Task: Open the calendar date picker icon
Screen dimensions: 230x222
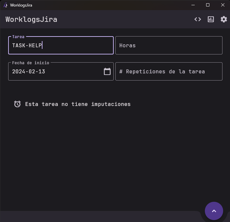Action: click(107, 71)
